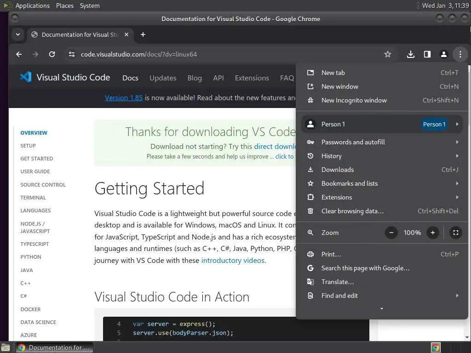Reload the page with the refresh icon

[x=52, y=54]
